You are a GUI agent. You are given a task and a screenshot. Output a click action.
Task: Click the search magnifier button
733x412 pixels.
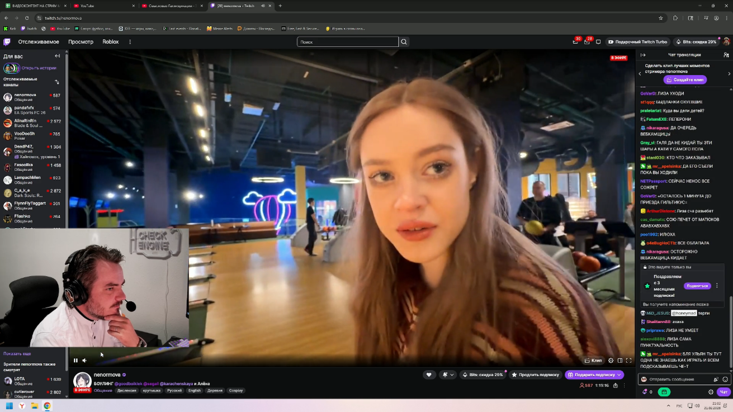click(x=404, y=42)
